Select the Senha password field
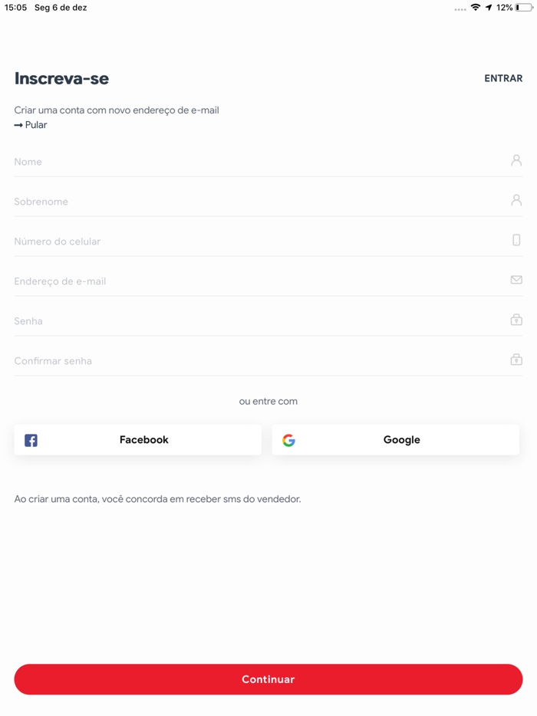Viewport: 537px width, 716px height. (x=253, y=321)
